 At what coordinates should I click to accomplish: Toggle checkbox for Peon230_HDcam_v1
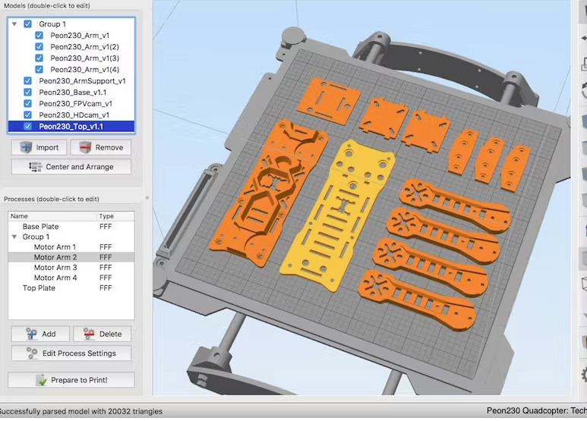point(27,115)
